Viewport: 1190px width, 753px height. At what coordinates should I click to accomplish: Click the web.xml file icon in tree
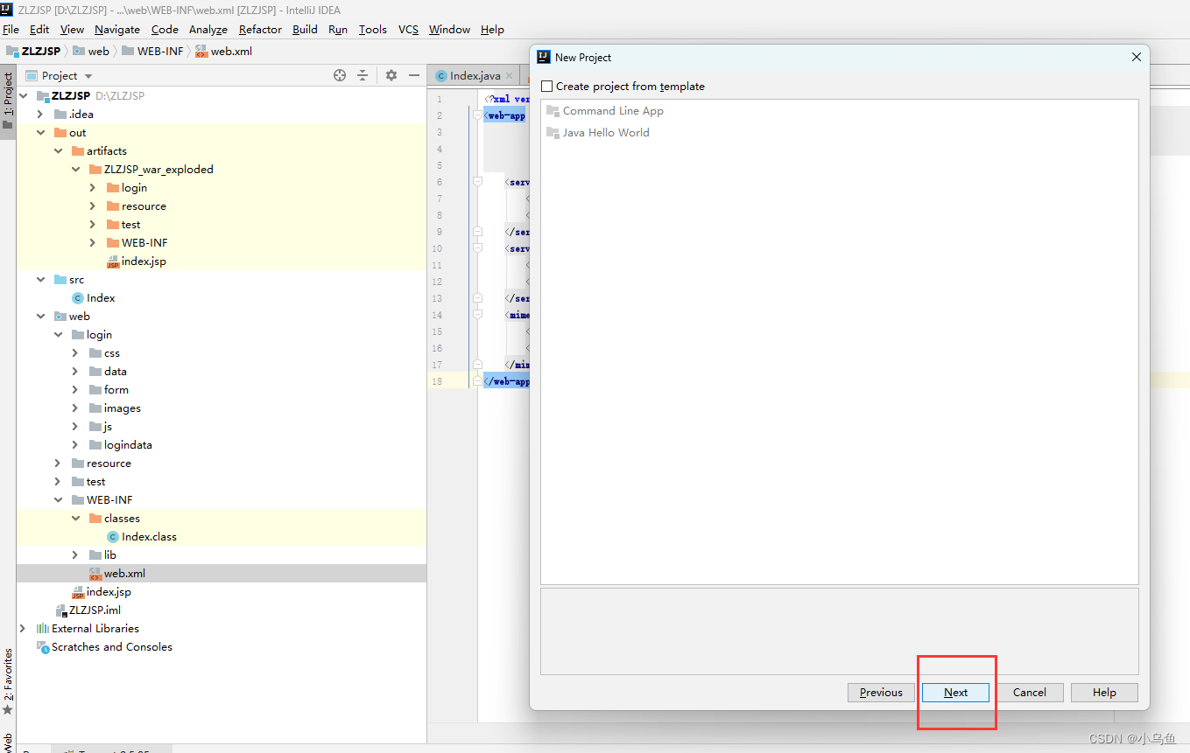pos(95,574)
